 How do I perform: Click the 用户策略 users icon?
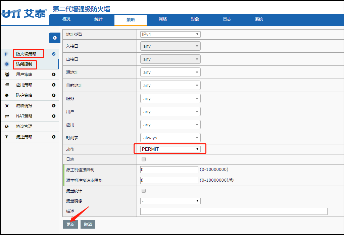tap(7, 75)
